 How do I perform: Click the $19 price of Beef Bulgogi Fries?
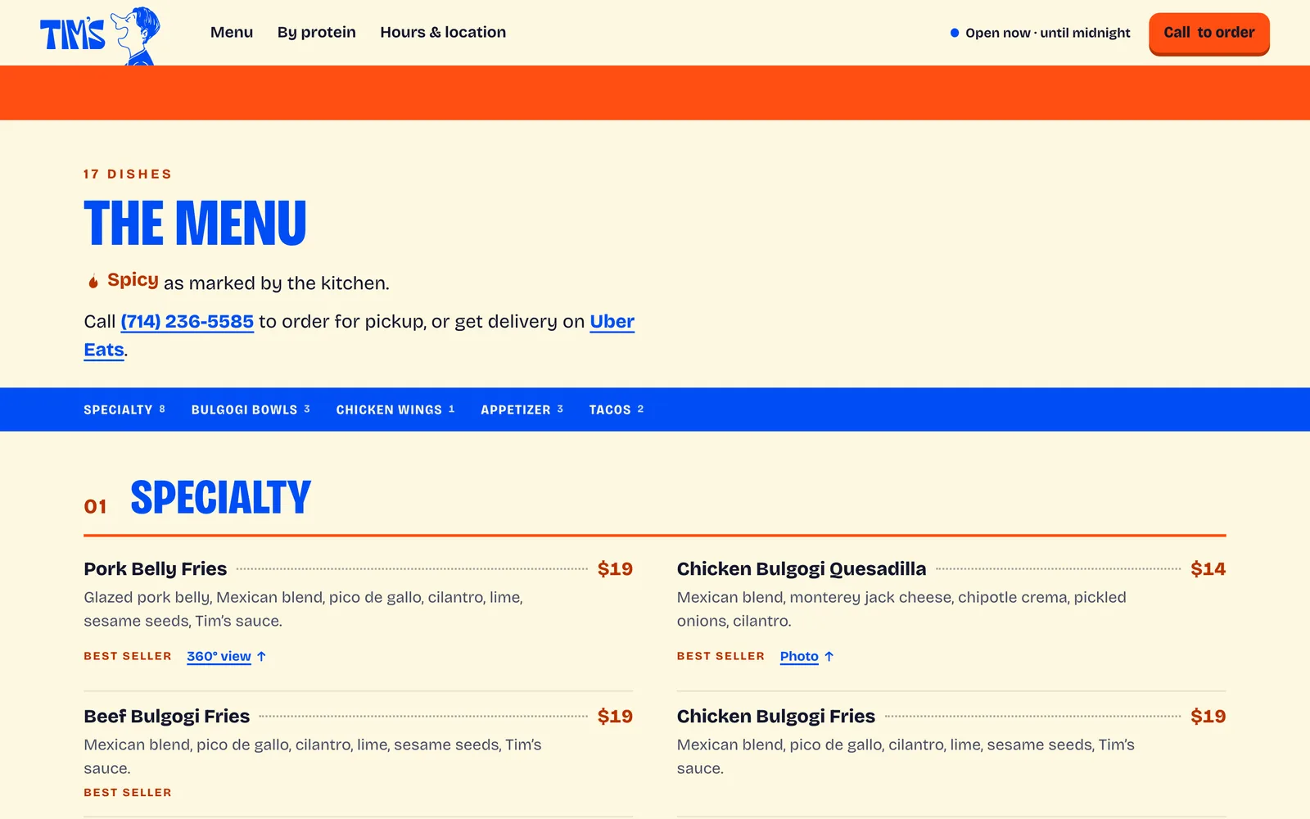(615, 716)
